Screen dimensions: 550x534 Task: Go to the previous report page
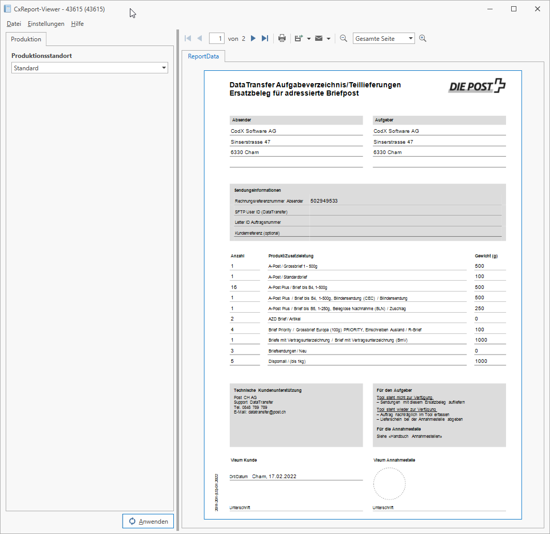[199, 38]
